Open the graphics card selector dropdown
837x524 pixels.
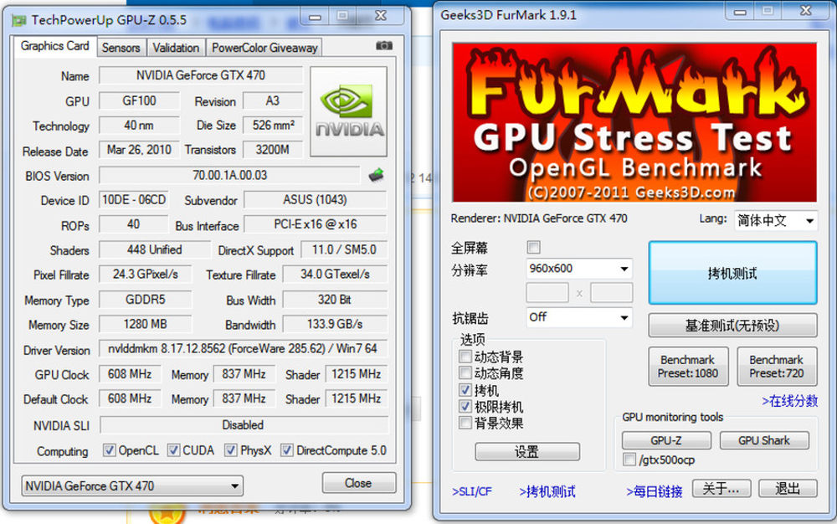132,485
